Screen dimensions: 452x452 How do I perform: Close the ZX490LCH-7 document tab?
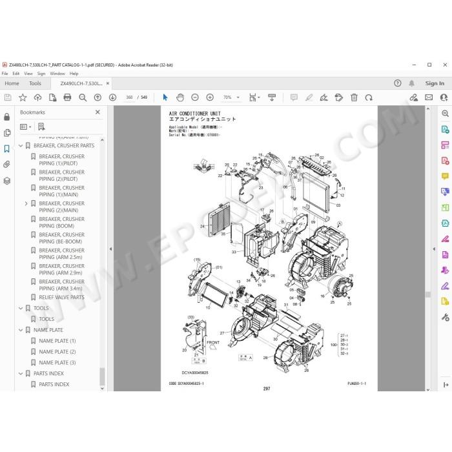[x=108, y=83]
